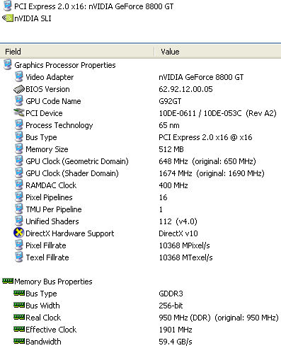The image size is (281, 348).
Task: Select the GPU Code Name row
Action: [140, 101]
